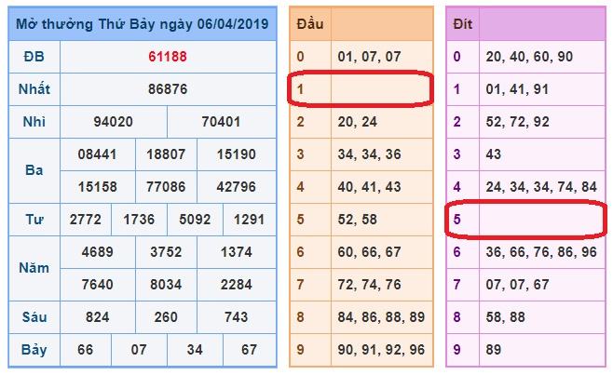Click second prize number 70401
This screenshot has width=613, height=375.
(222, 121)
